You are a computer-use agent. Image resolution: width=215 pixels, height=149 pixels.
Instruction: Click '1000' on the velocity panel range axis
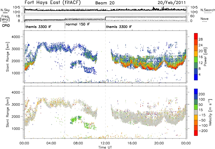[x=16, y=129]
